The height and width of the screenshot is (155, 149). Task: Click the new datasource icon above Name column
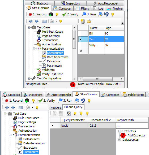(83, 21)
